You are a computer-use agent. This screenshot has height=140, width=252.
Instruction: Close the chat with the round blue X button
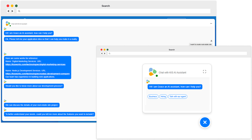coord(205,122)
